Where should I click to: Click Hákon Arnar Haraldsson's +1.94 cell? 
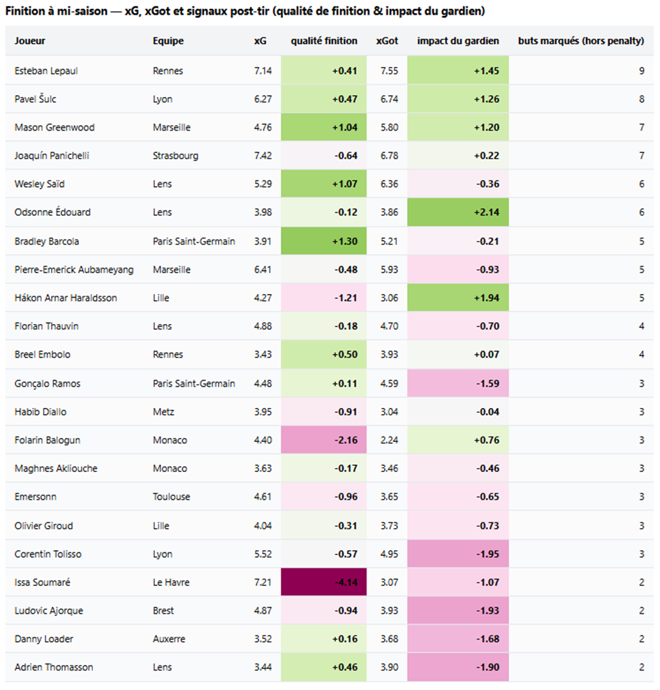(x=458, y=298)
